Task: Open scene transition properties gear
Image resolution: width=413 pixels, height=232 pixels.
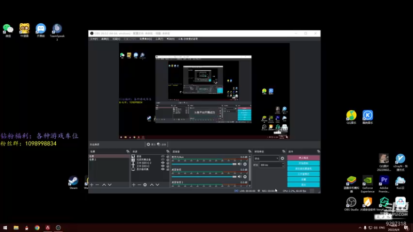Action: (x=282, y=158)
